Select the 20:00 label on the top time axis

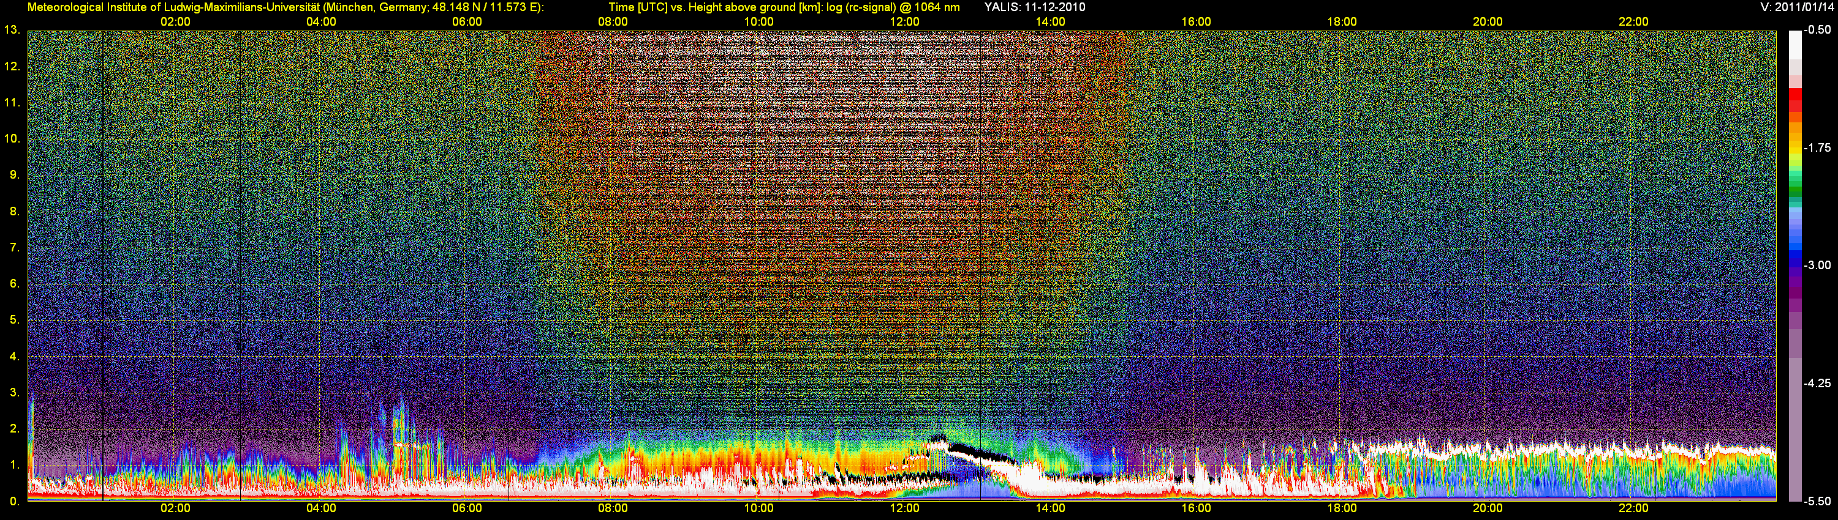pos(1488,22)
